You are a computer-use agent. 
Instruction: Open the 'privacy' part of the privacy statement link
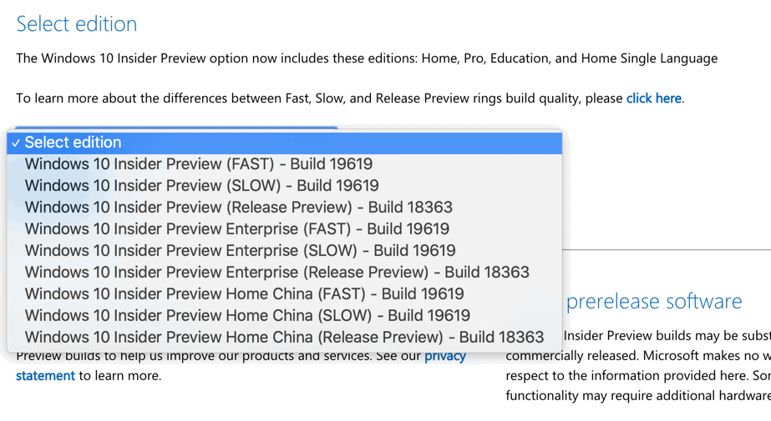pyautogui.click(x=445, y=357)
